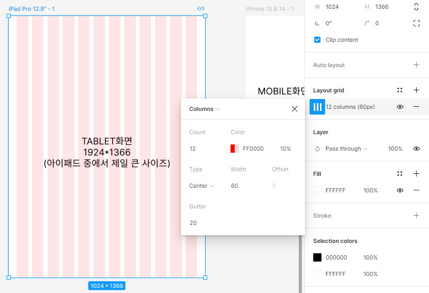Click the Stroke section header
Viewport: 429px width, 293px height.
[x=322, y=216]
